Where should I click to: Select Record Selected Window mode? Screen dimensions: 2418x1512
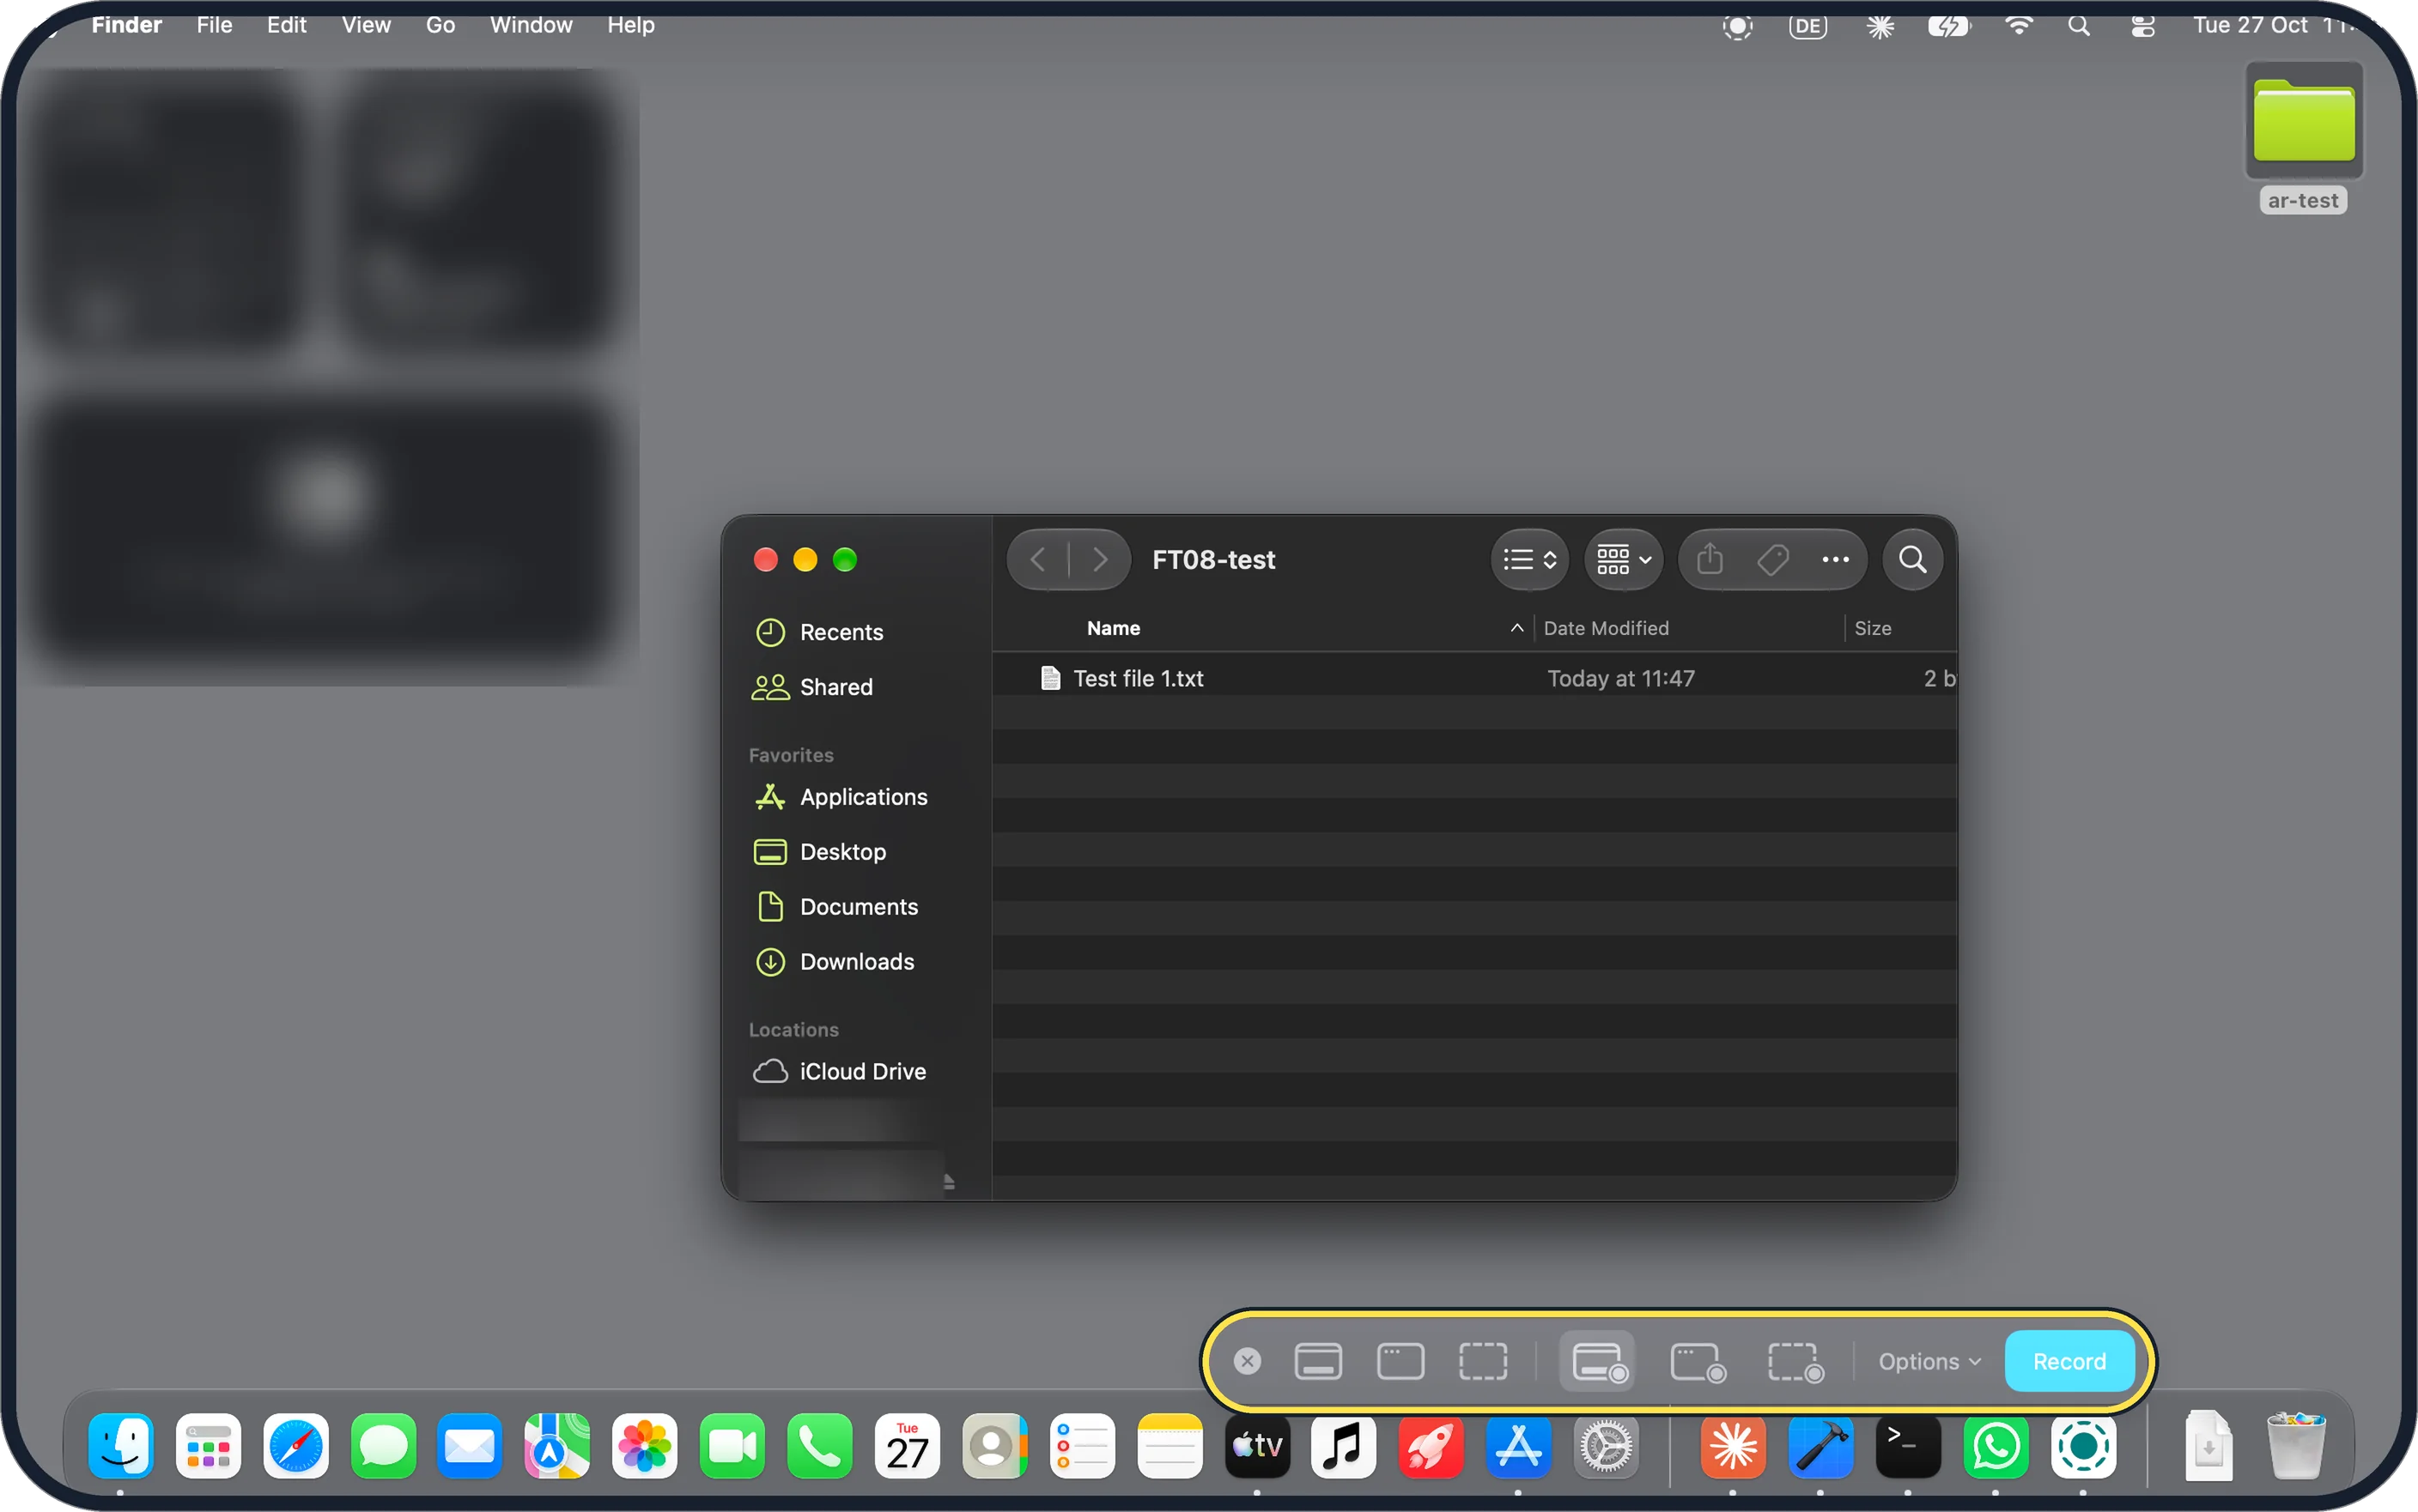(1697, 1361)
